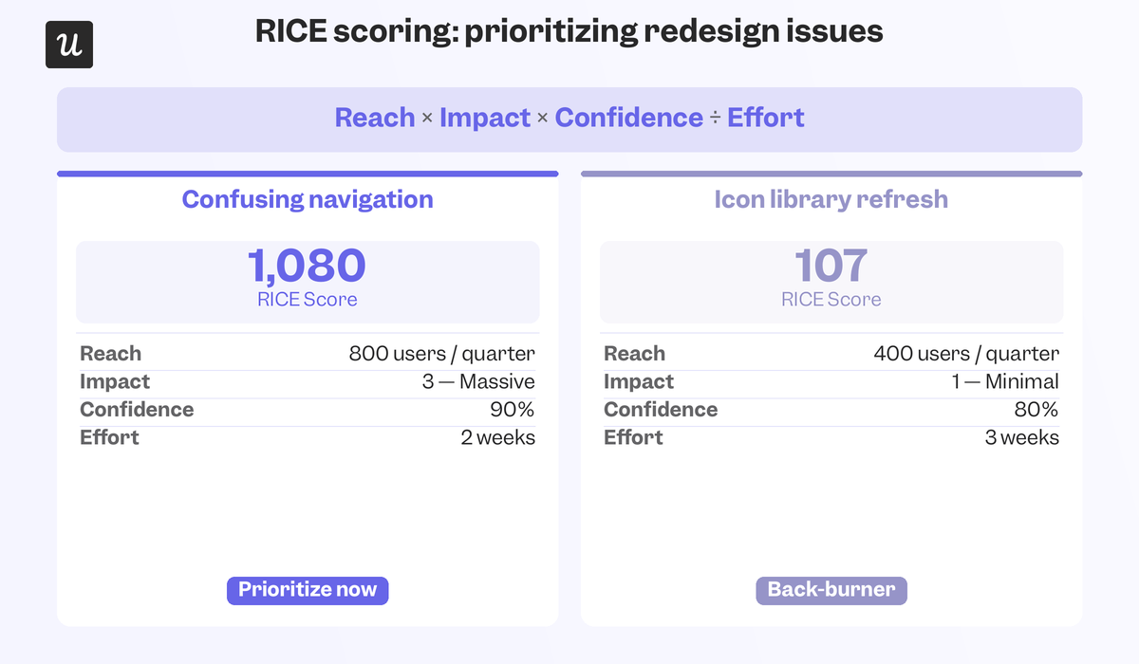Click the 800 users / quarter value

point(442,354)
